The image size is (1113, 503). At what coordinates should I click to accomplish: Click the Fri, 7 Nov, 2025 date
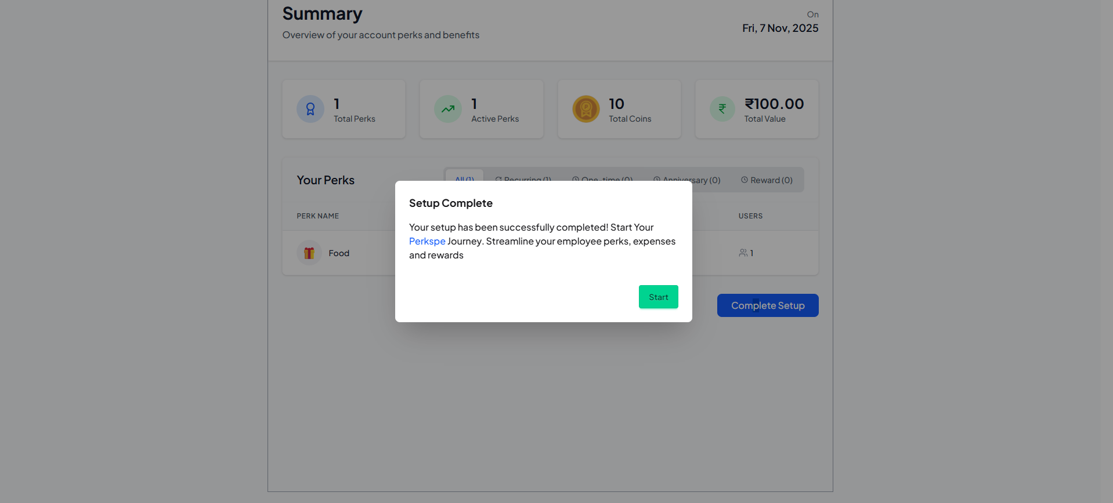pyautogui.click(x=780, y=28)
